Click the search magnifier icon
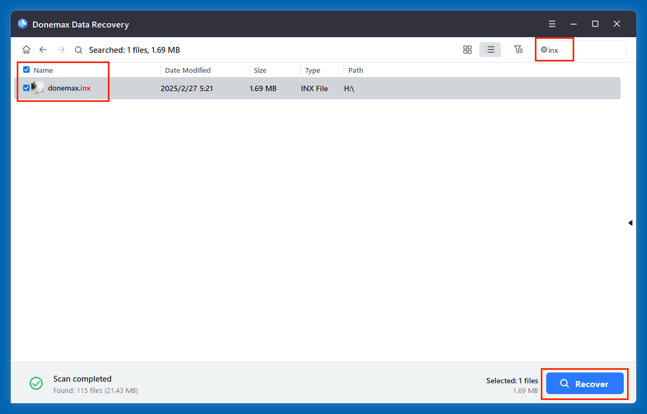 click(78, 49)
